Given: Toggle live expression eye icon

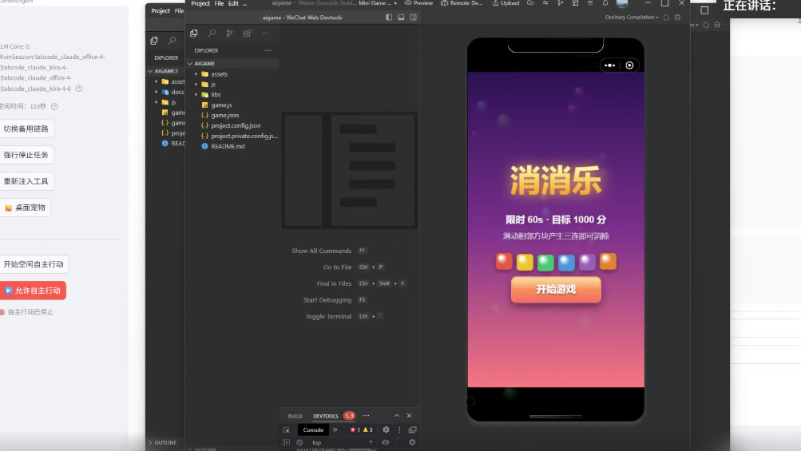Looking at the screenshot, I should (x=386, y=442).
